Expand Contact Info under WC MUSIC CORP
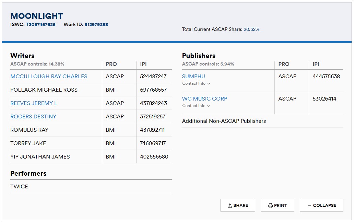Image resolution: width=354 pixels, height=222 pixels. pos(196,106)
